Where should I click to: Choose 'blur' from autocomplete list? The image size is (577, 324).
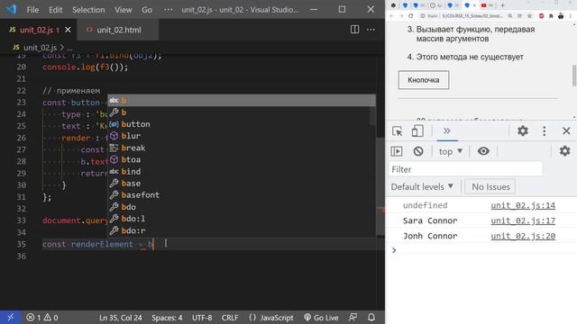(x=242, y=136)
